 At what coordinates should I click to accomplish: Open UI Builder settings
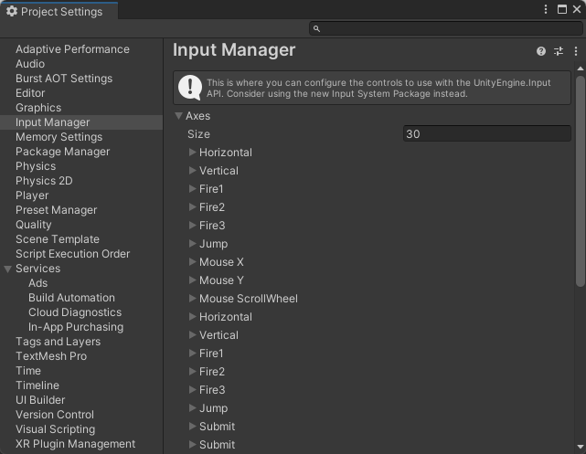40,400
